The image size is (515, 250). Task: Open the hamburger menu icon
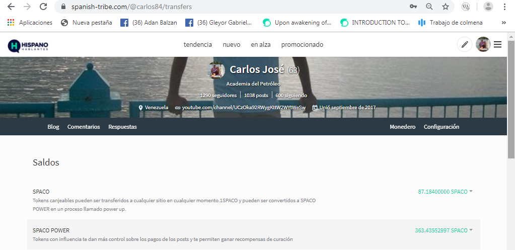point(497,44)
